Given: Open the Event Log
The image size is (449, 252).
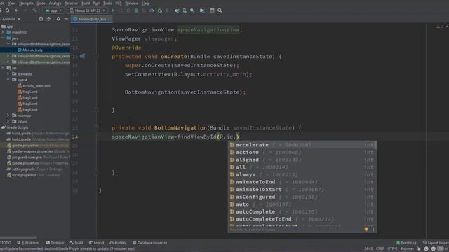Looking at the screenshot, I should 406,243.
